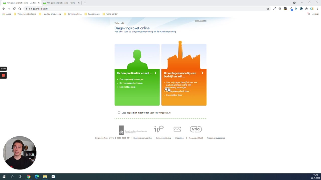
Task: Open the Leeslijst reading list
Action: click(313, 14)
